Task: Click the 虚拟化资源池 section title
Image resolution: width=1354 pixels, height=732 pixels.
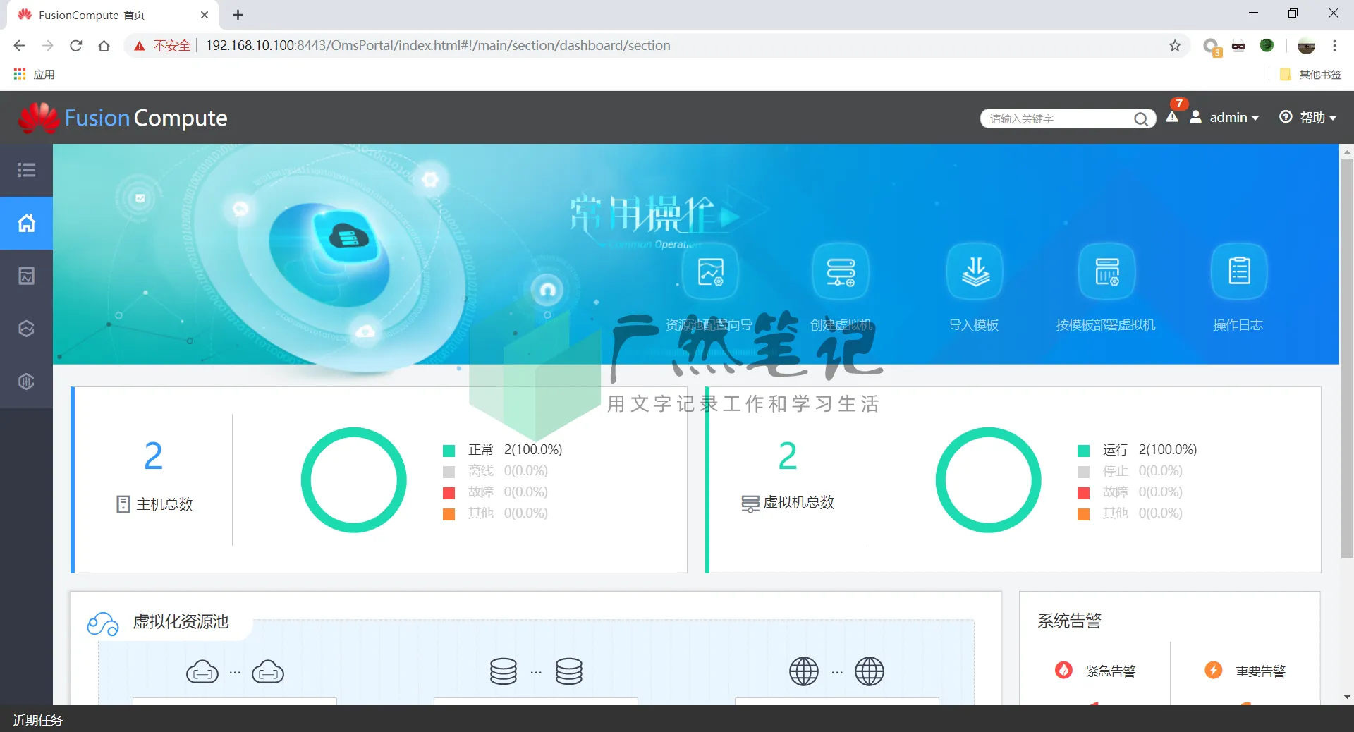Action: tap(181, 621)
